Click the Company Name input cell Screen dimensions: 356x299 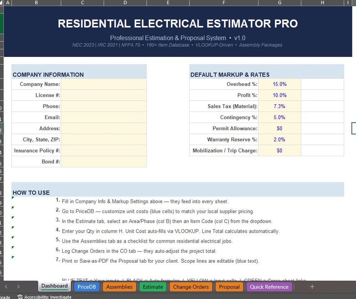point(104,84)
